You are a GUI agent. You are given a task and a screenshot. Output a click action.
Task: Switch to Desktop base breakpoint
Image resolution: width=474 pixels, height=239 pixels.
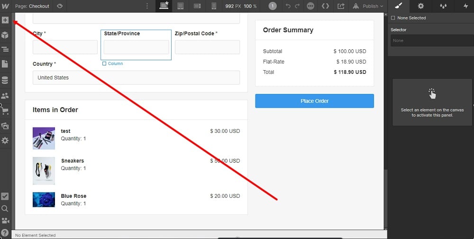tap(164, 6)
